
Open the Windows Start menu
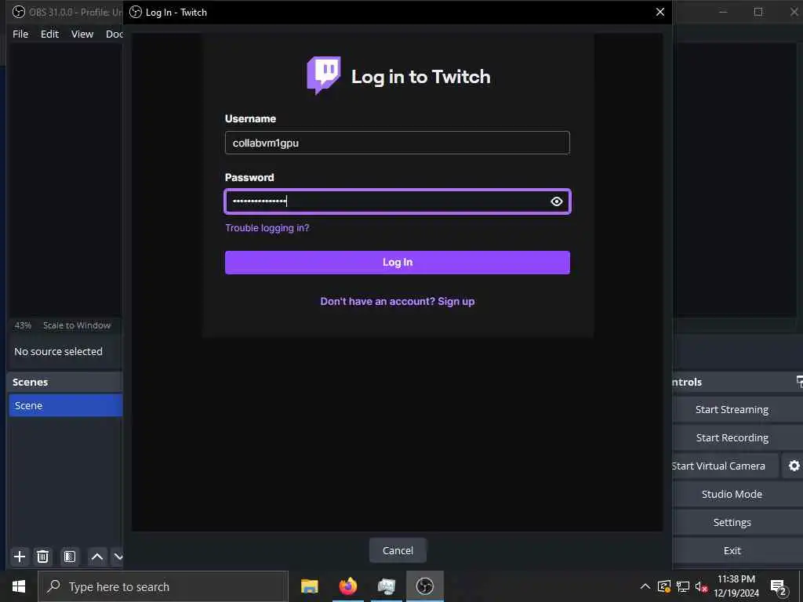19,586
